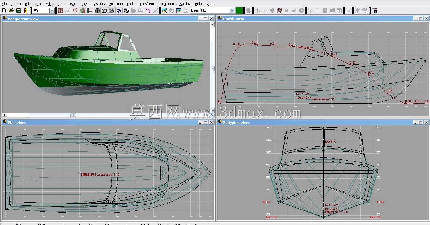Viewport: 430px width, 225px height.
Task: Open the Point menu
Action: click(38, 4)
